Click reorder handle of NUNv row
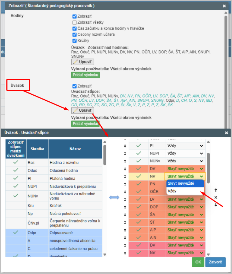This screenshot has height=274, width=232. pos(125,161)
